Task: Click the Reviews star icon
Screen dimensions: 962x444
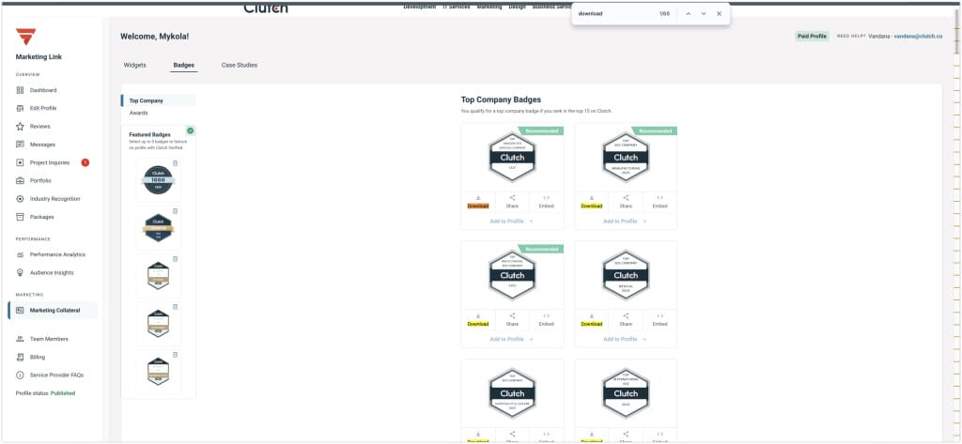Action: pos(20,126)
